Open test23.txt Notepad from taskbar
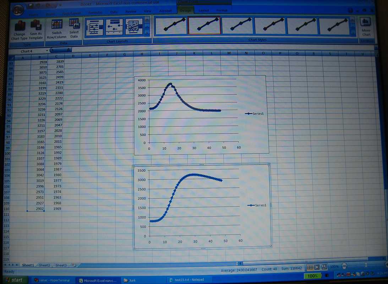This screenshot has width=388, height=284. [189, 280]
